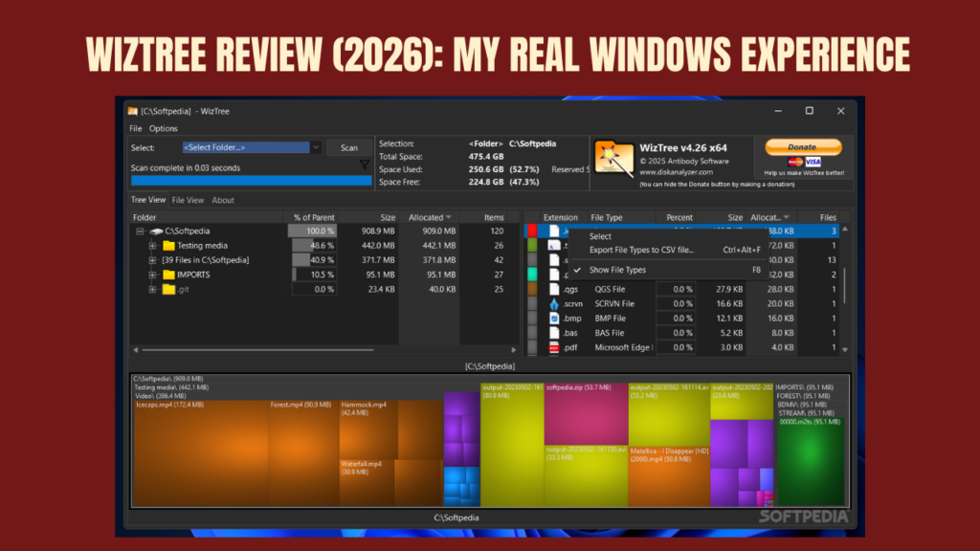Click the Allocated sort arrow in the folder pane
Viewport: 980px width, 551px height.
pos(449,217)
